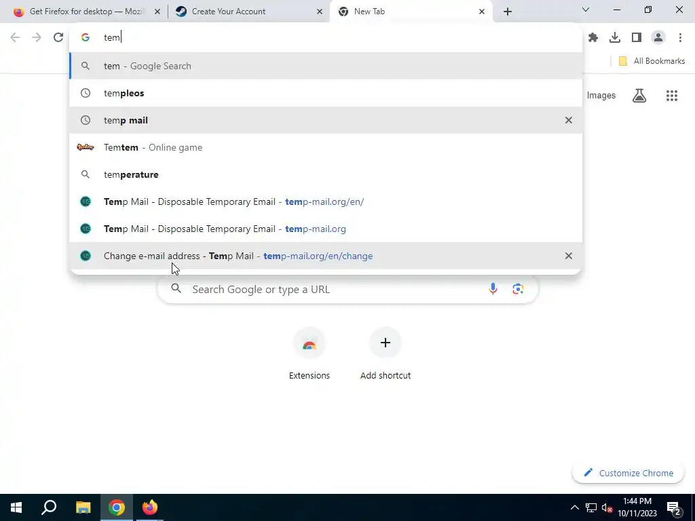This screenshot has height=521, width=695.
Task: Open 'All Bookmarks' folder
Action: [x=652, y=61]
